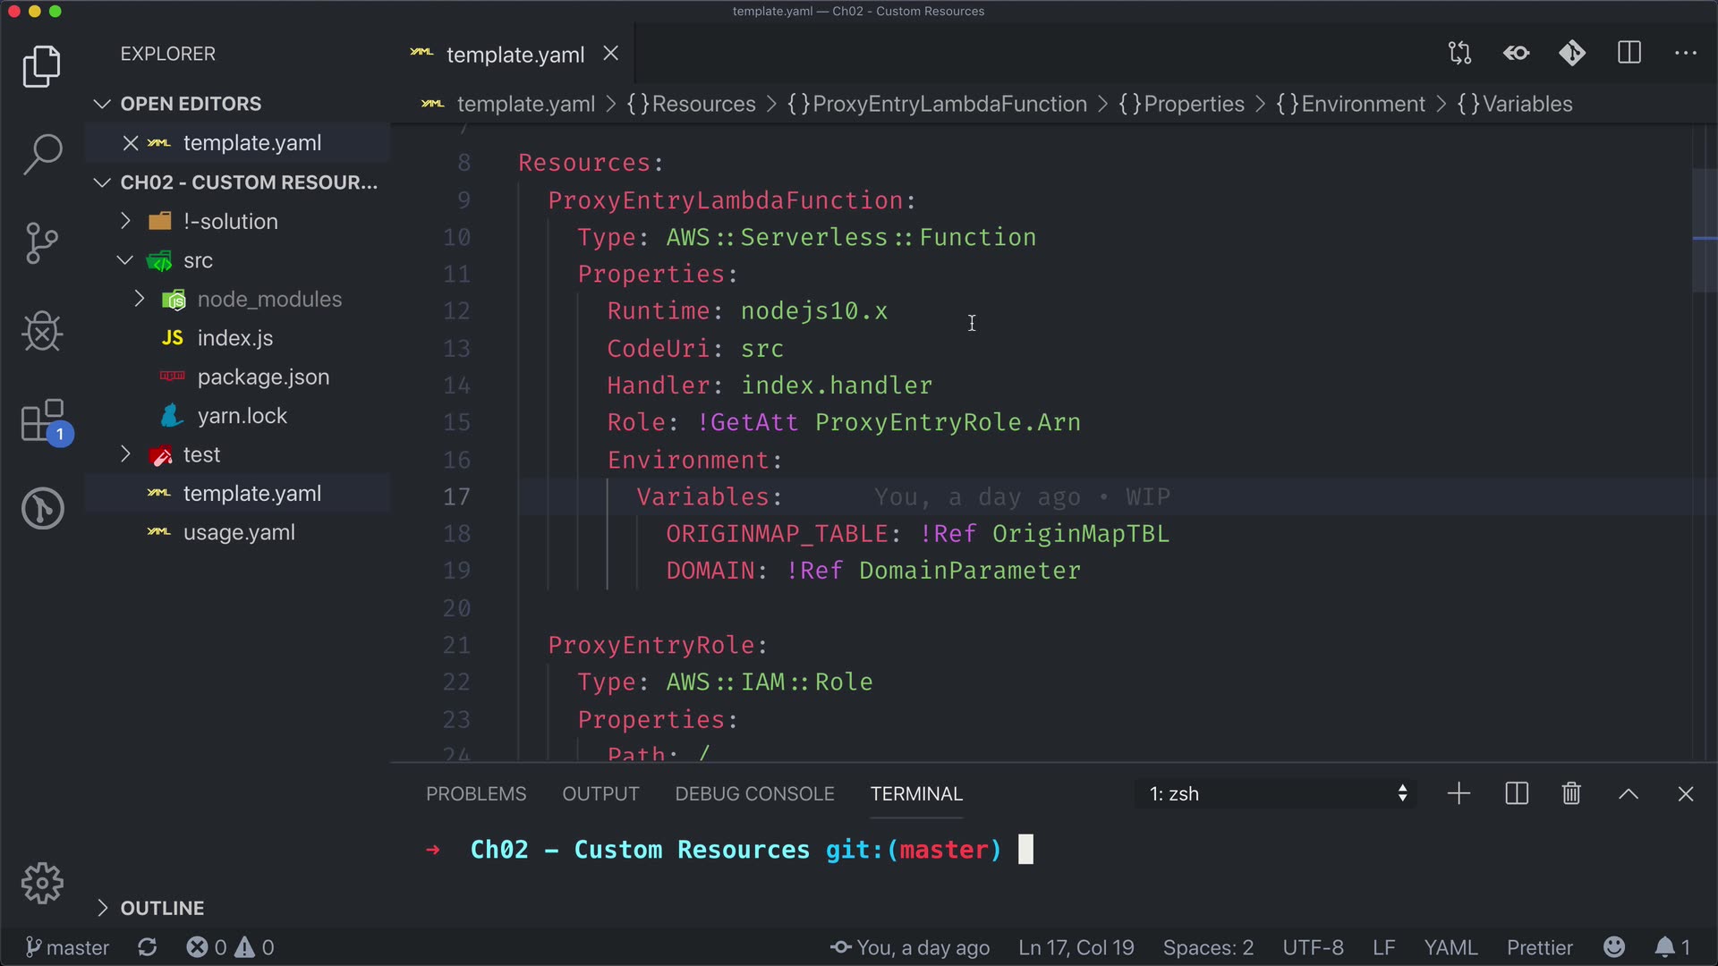Open the terminal selector dropdown 1: zsh

(x=1277, y=794)
